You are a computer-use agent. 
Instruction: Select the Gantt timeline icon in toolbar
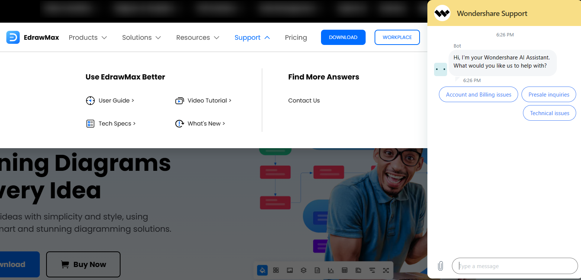click(372, 270)
